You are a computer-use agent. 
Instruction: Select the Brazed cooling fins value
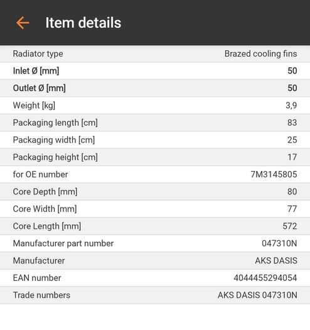tap(260, 54)
